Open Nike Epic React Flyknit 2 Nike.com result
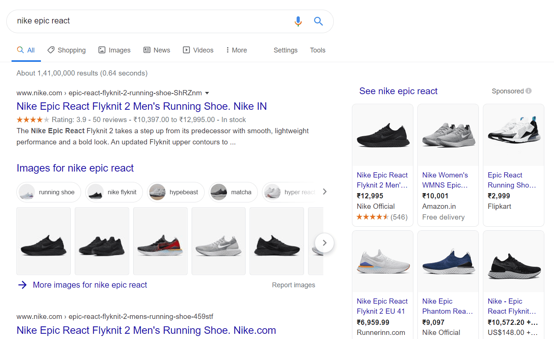 click(146, 330)
